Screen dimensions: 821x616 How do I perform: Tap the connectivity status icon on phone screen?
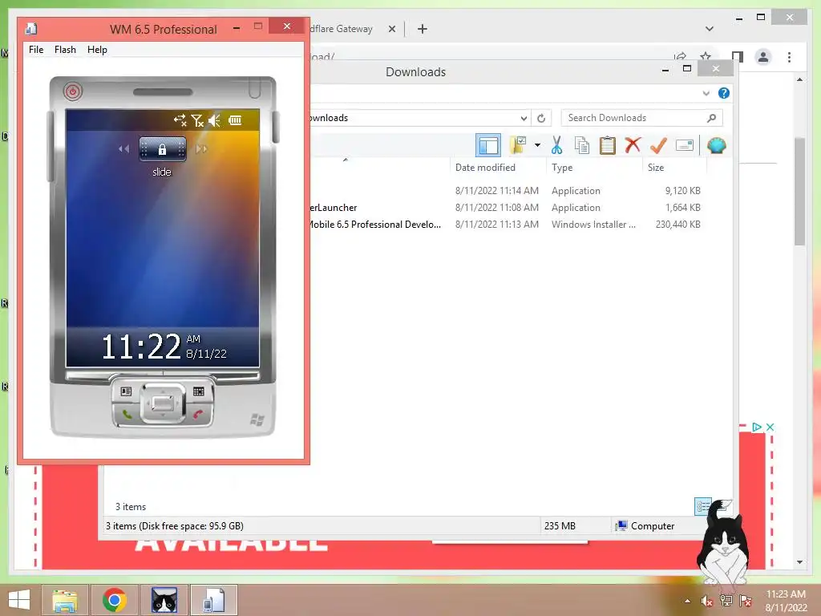coord(180,120)
